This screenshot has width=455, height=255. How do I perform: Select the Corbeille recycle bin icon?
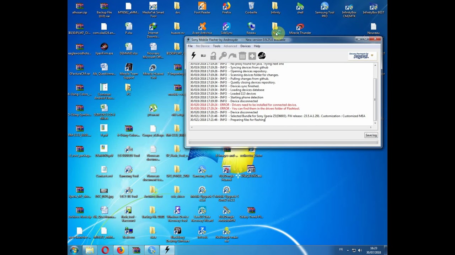coord(251,8)
